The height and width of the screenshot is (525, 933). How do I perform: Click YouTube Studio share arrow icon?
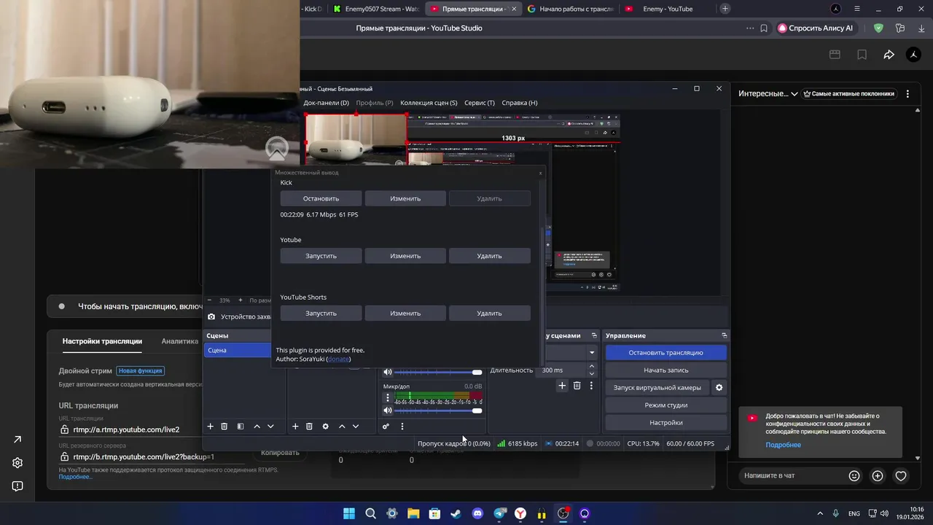[x=889, y=55]
